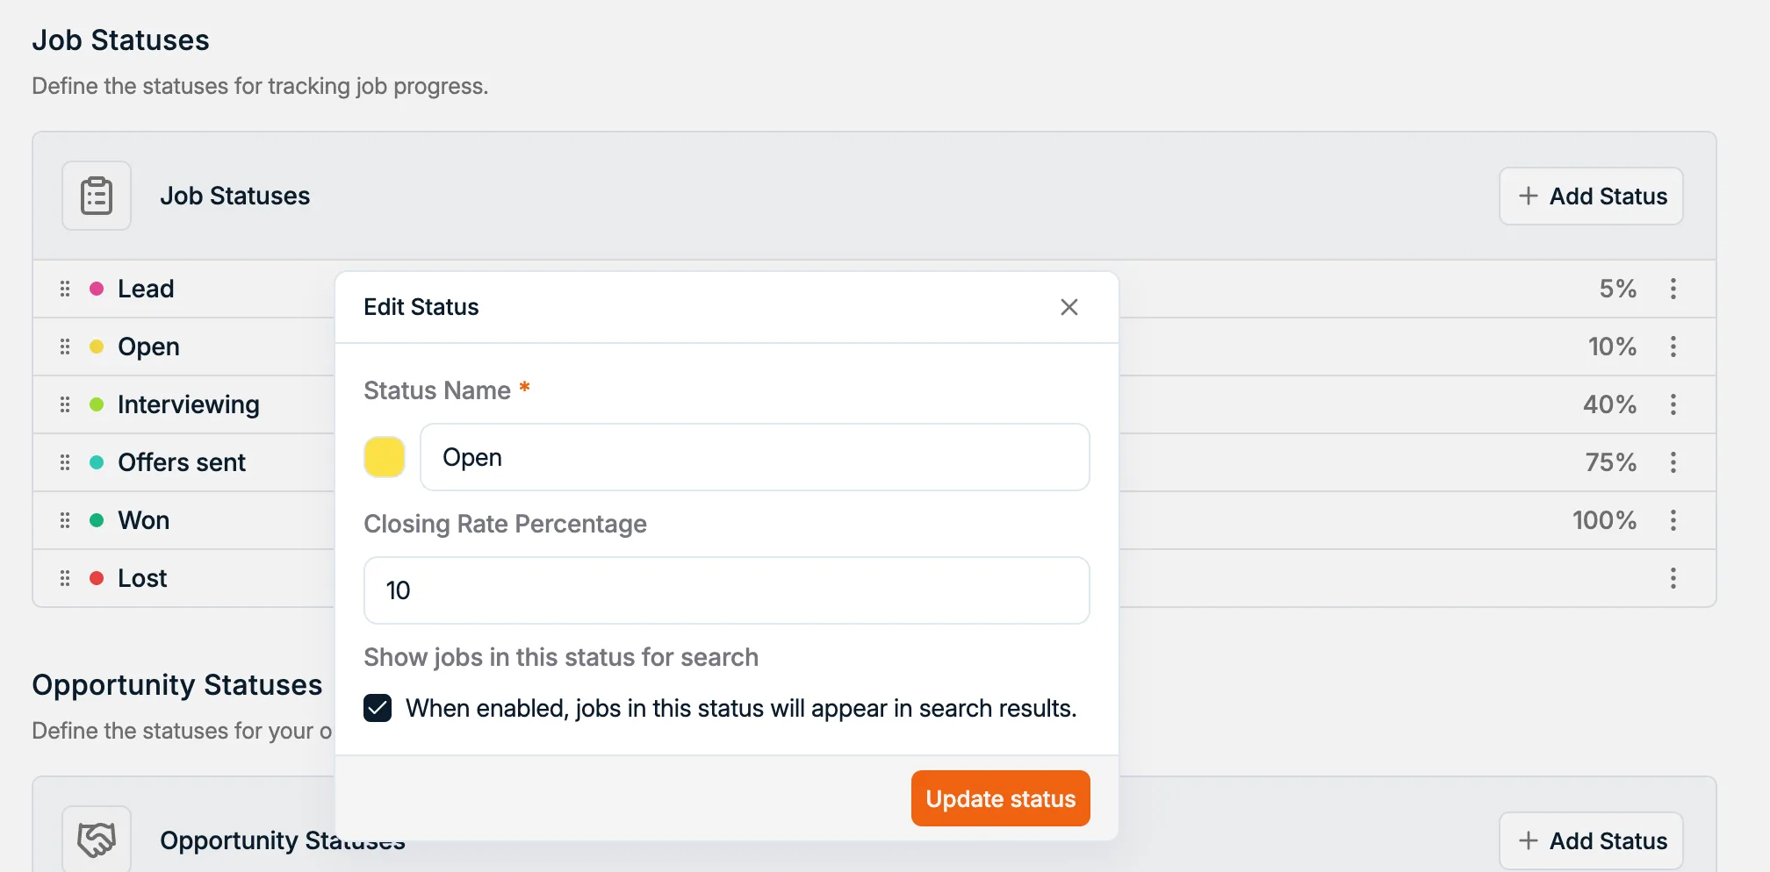This screenshot has width=1770, height=872.
Task: Open the three-dot menu for Won status
Action: coord(1673,520)
